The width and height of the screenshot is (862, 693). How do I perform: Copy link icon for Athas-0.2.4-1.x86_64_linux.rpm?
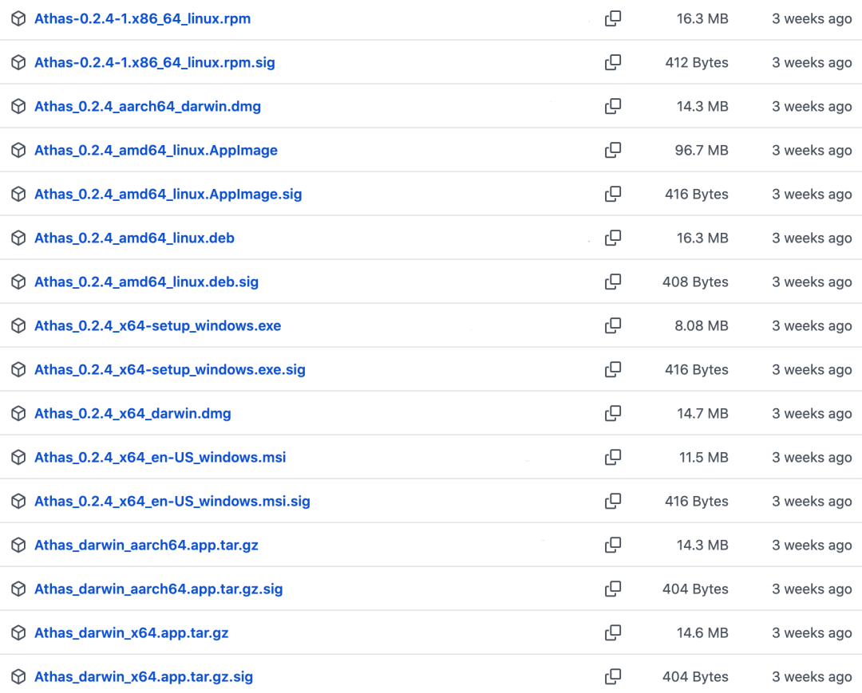click(x=613, y=19)
